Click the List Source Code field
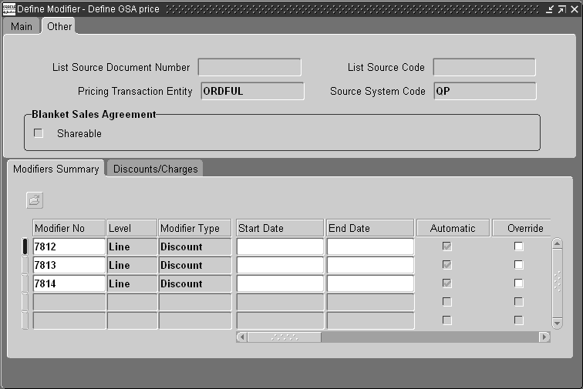The height and width of the screenshot is (389, 583). [x=484, y=67]
